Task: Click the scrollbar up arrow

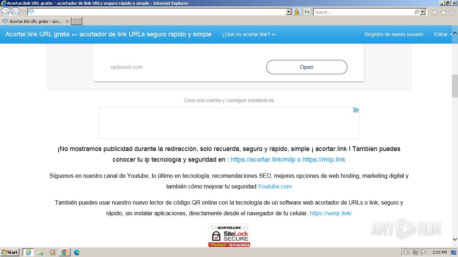Action: [455, 33]
